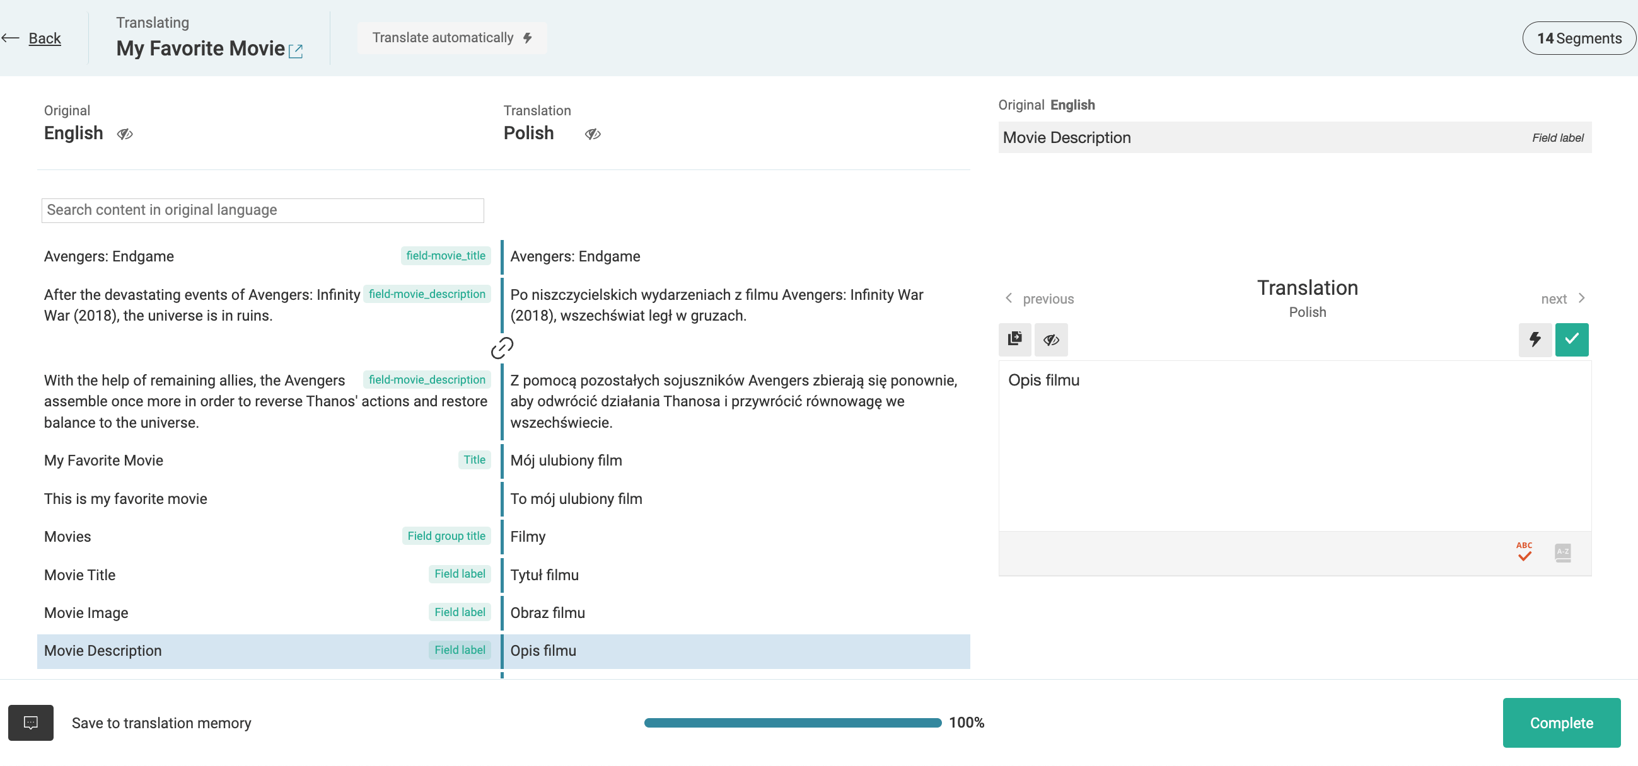Toggle visibility of the Polish translation column
This screenshot has height=766, width=1638.
pyautogui.click(x=593, y=134)
